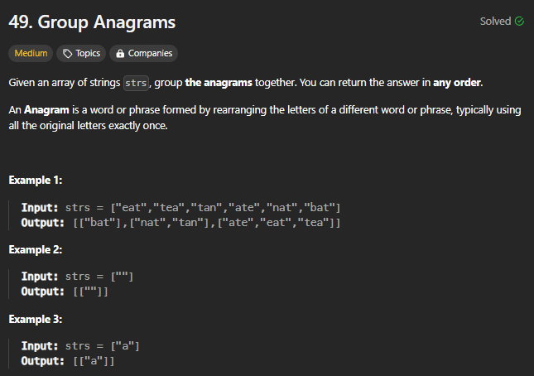Click the Example 3 Output line
Screen dimensions: 534x376
[x=68, y=361]
